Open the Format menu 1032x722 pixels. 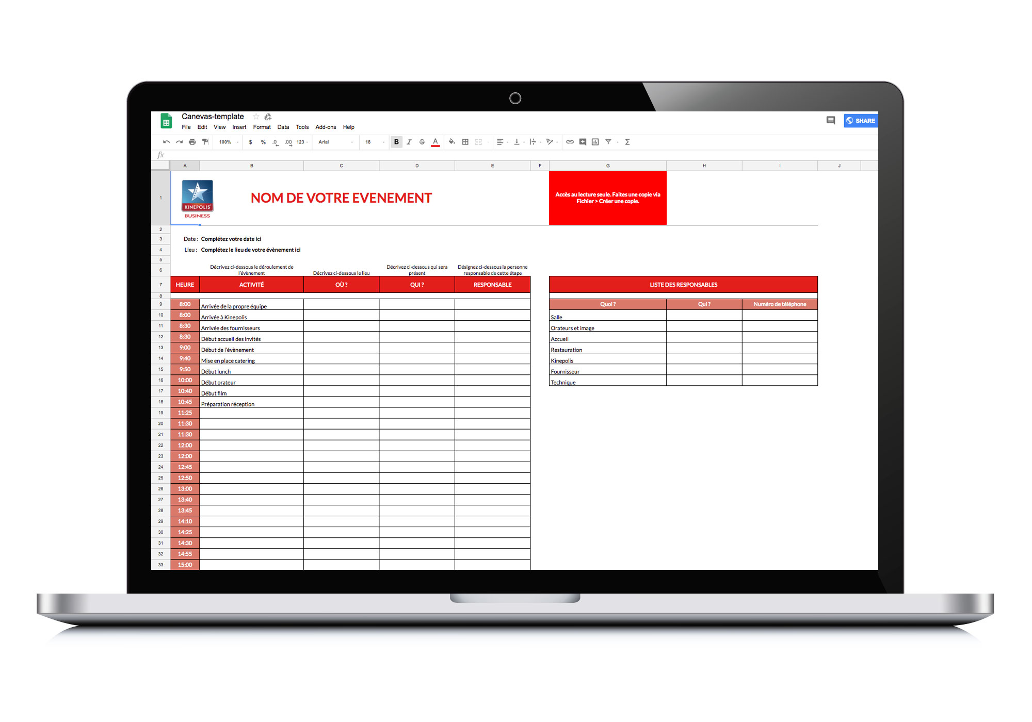tap(262, 127)
